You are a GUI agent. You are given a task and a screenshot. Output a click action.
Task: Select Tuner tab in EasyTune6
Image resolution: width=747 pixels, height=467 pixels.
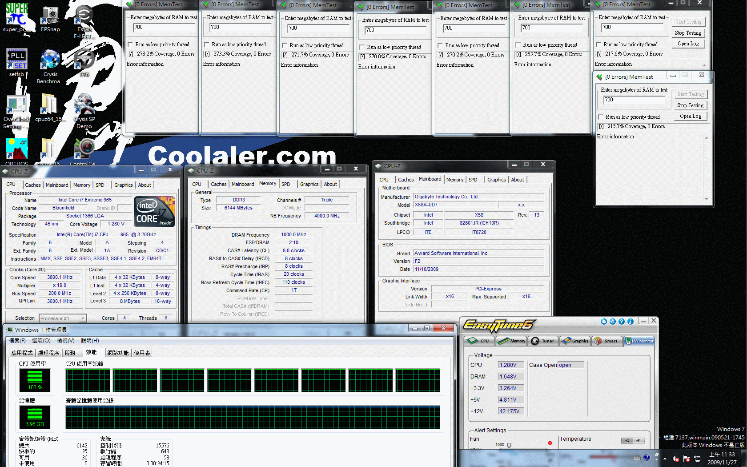(543, 341)
